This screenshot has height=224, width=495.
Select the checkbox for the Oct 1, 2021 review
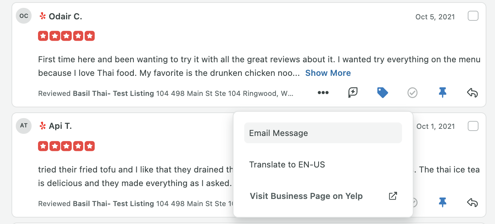point(473,126)
